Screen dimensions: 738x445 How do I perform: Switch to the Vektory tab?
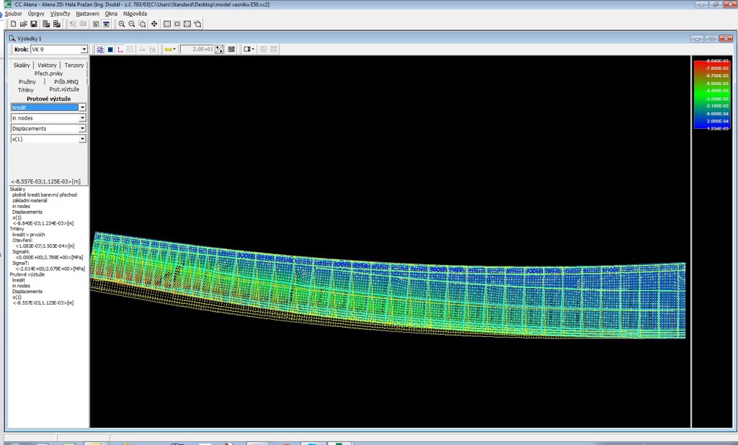[47, 66]
